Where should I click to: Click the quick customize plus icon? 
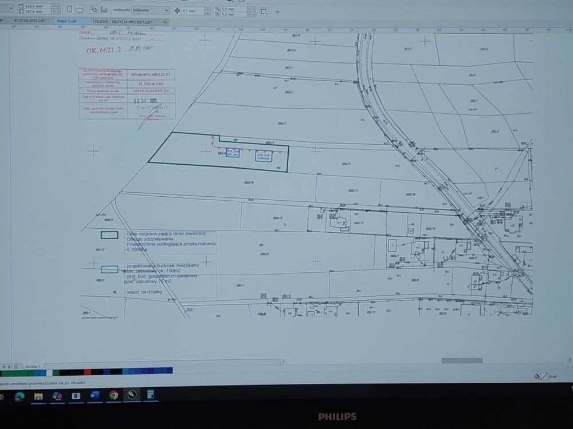click(x=277, y=11)
